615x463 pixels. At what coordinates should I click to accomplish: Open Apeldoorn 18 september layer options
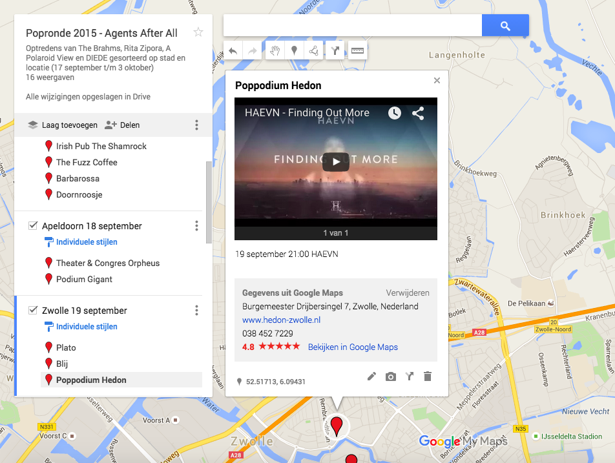point(196,226)
